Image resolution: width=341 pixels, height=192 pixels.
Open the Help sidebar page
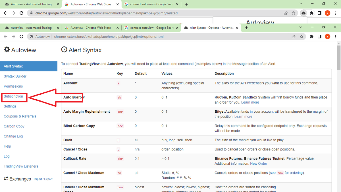point(7,146)
